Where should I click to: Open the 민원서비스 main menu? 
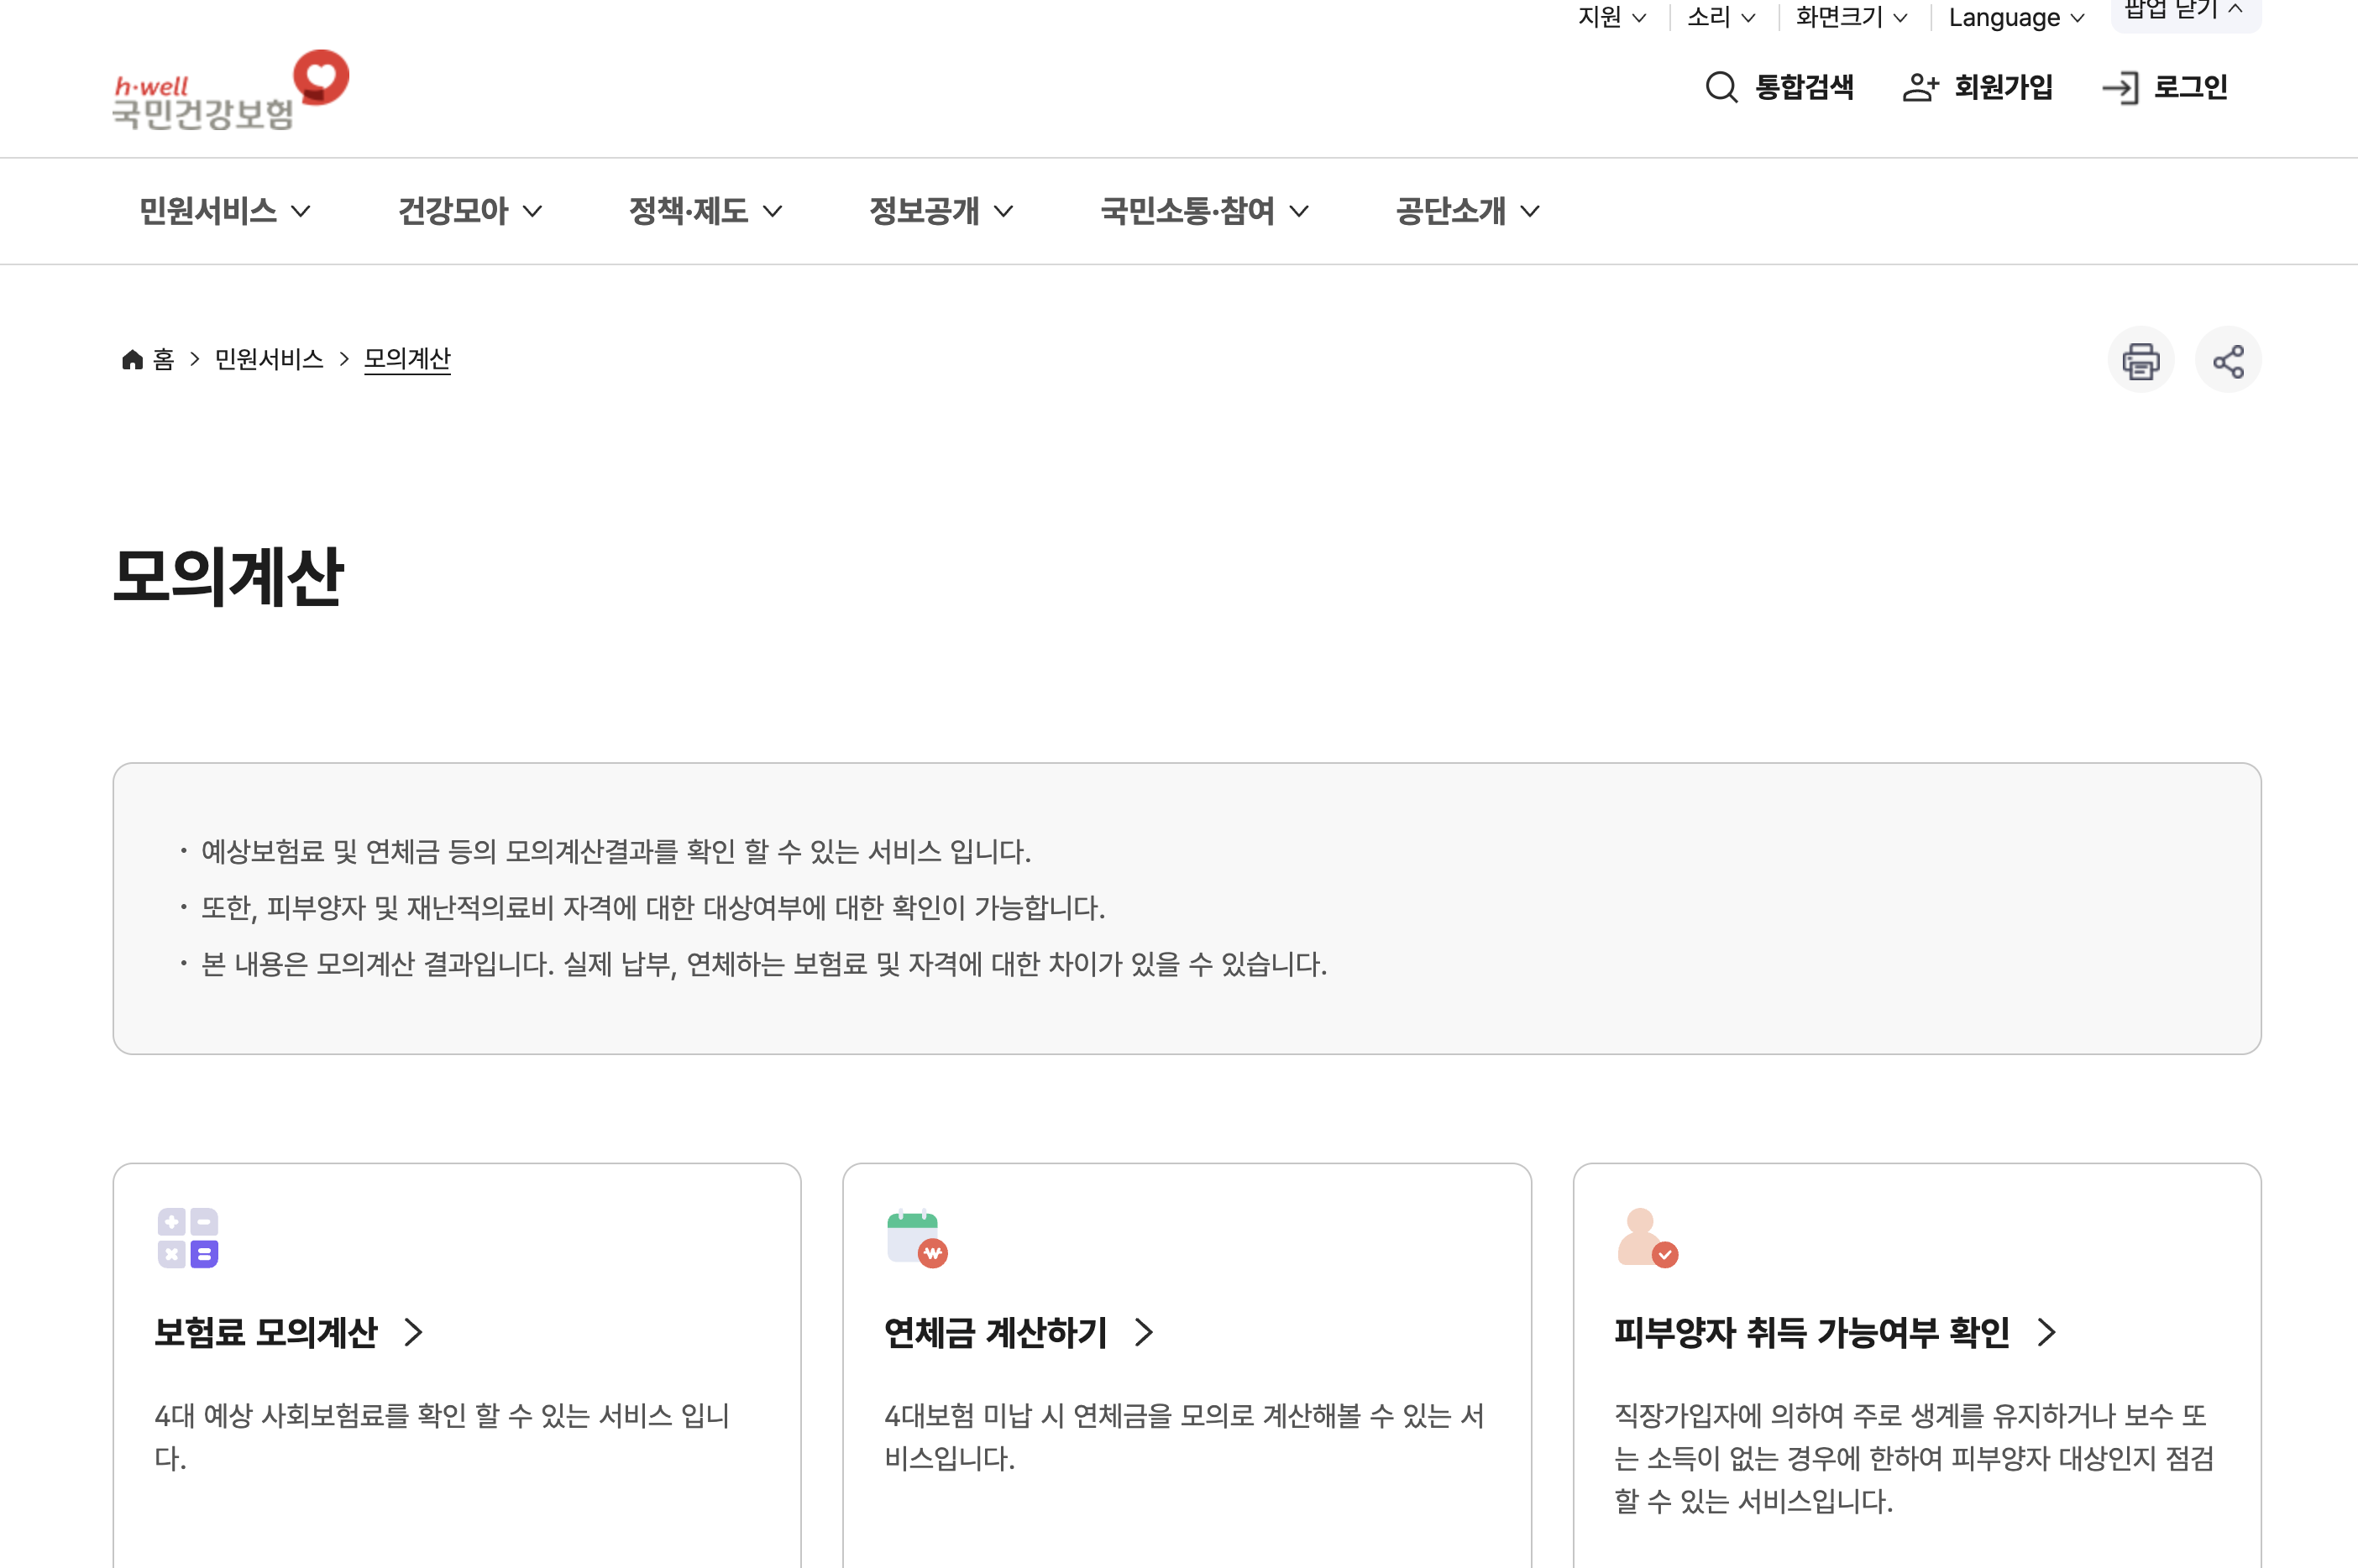pyautogui.click(x=224, y=211)
